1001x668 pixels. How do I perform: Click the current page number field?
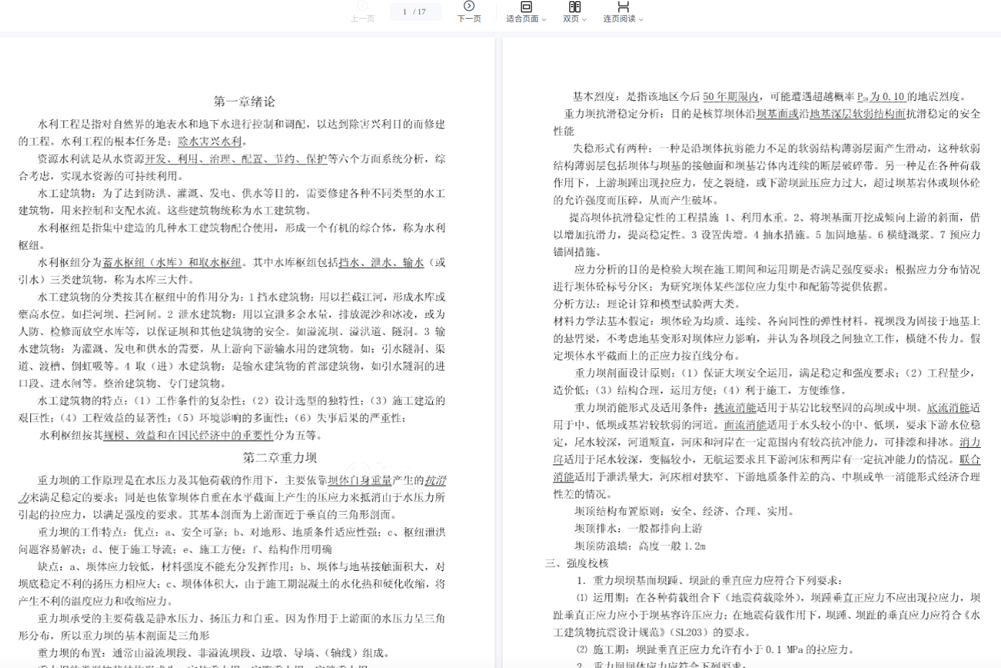405,12
